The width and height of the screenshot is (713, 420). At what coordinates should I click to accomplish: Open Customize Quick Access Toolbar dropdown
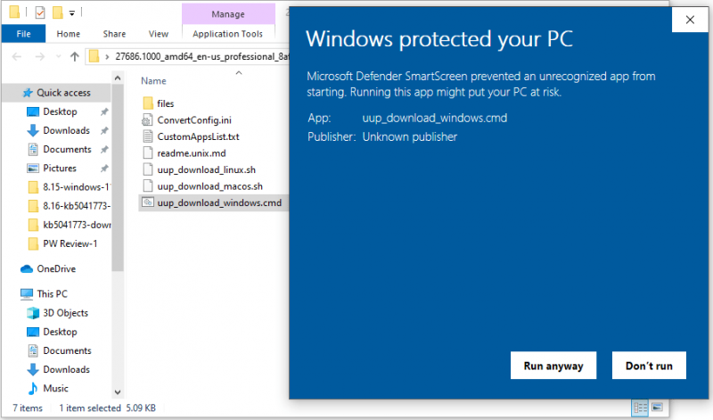(x=72, y=13)
